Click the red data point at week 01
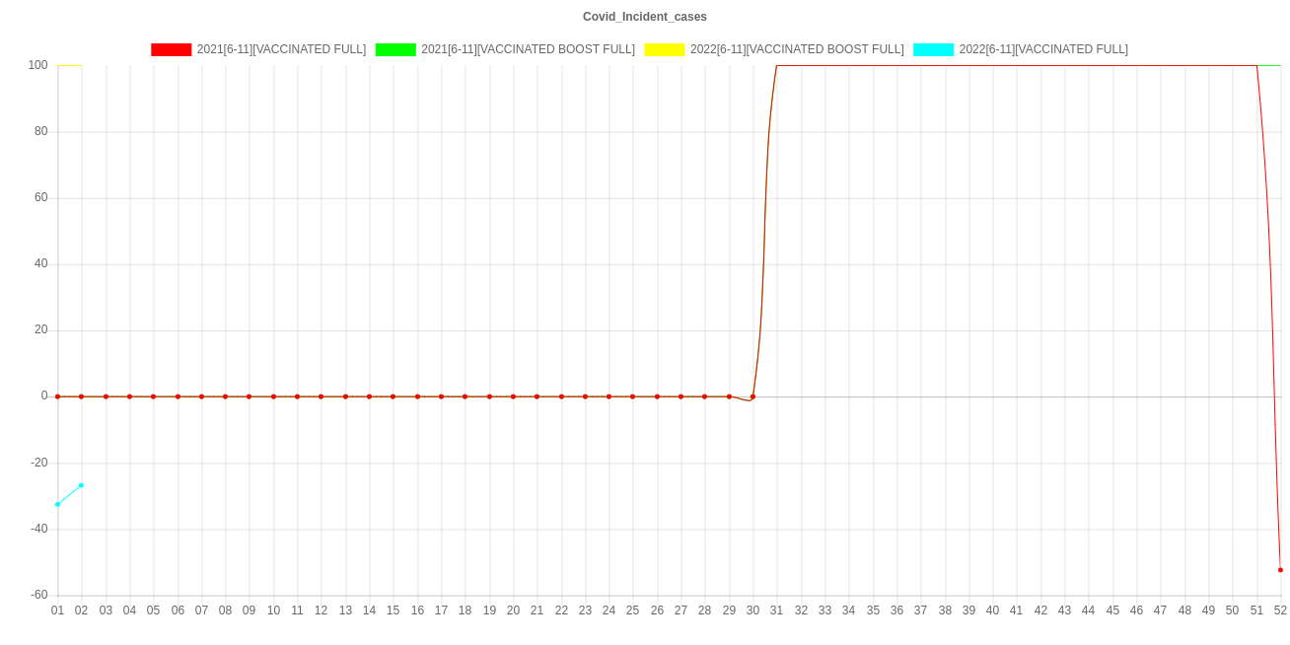Viewport: 1290px width, 645px height. click(x=57, y=396)
